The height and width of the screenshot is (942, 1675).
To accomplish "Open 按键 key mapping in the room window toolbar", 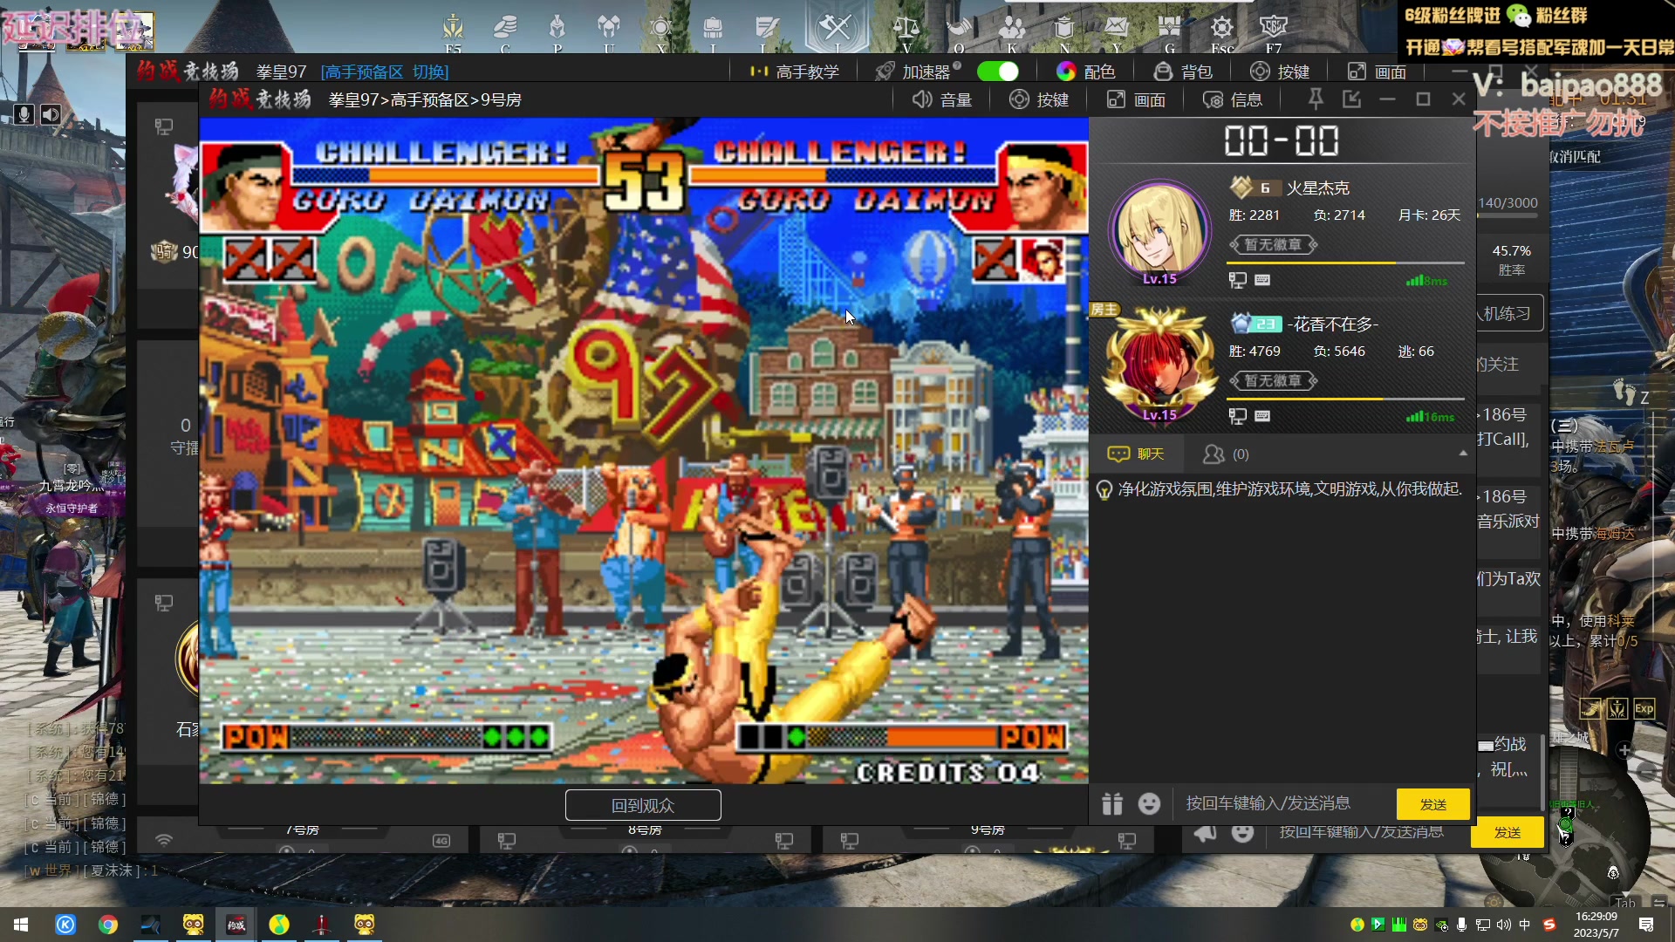I will pyautogui.click(x=1039, y=99).
